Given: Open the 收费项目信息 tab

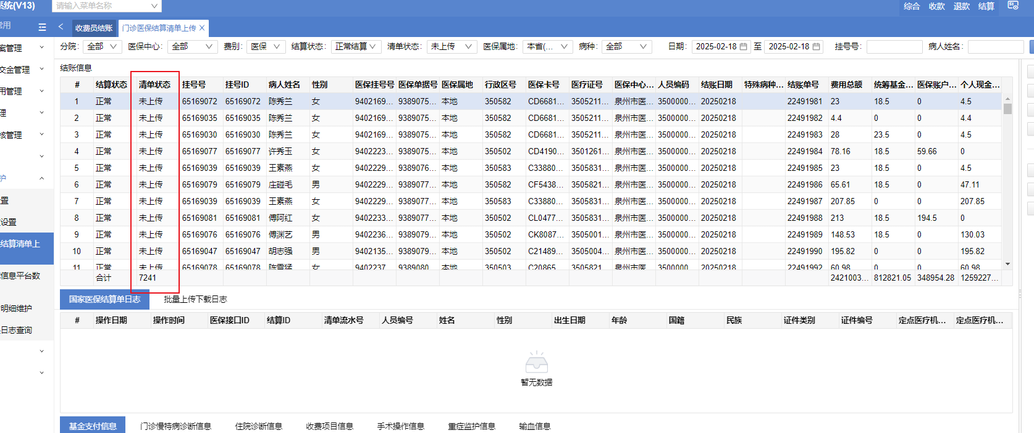Looking at the screenshot, I should coord(330,426).
